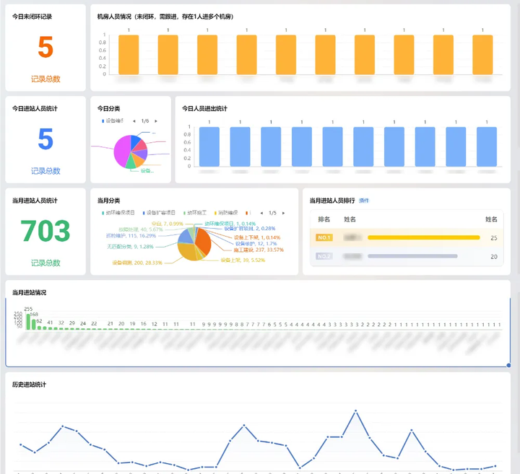
Task: Go to previous legend page in 今日分类
Action: coord(134,121)
